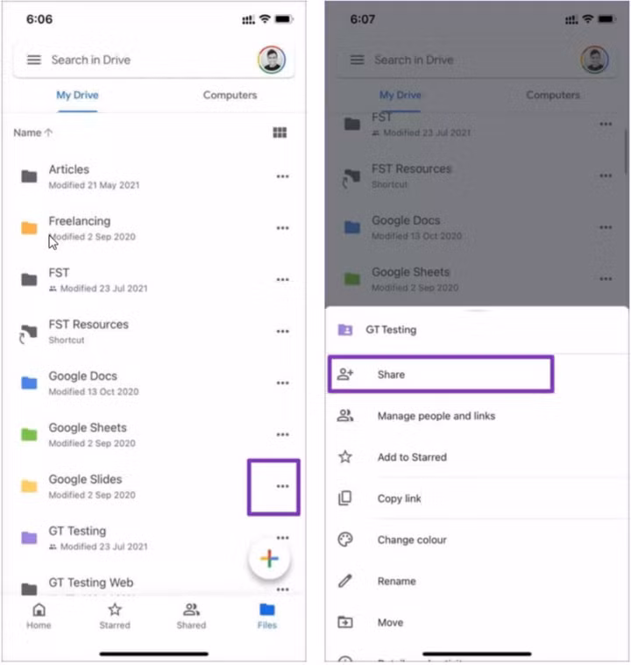The height and width of the screenshot is (665, 631).
Task: Click Google Slides folder name
Action: 85,479
